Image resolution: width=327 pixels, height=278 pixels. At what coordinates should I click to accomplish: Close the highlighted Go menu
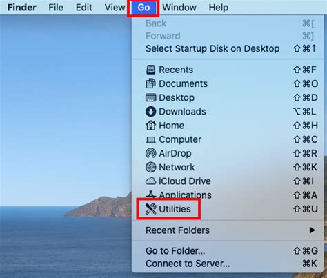[143, 8]
